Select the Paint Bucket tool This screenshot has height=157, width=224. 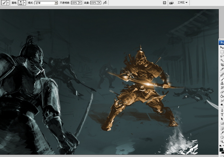222,96
